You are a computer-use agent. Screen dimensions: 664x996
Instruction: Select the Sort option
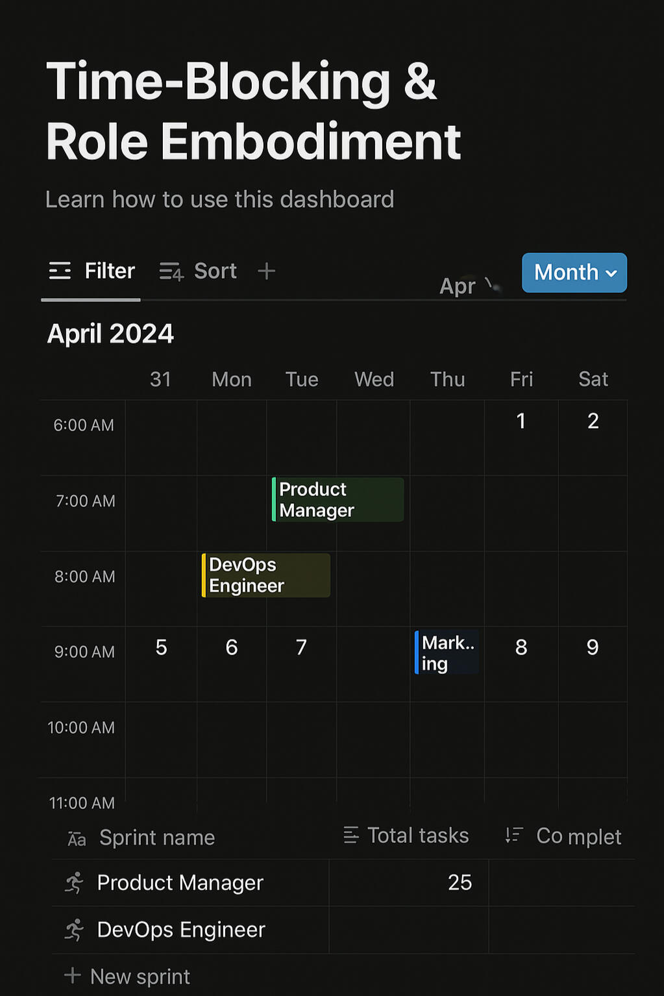(x=199, y=271)
